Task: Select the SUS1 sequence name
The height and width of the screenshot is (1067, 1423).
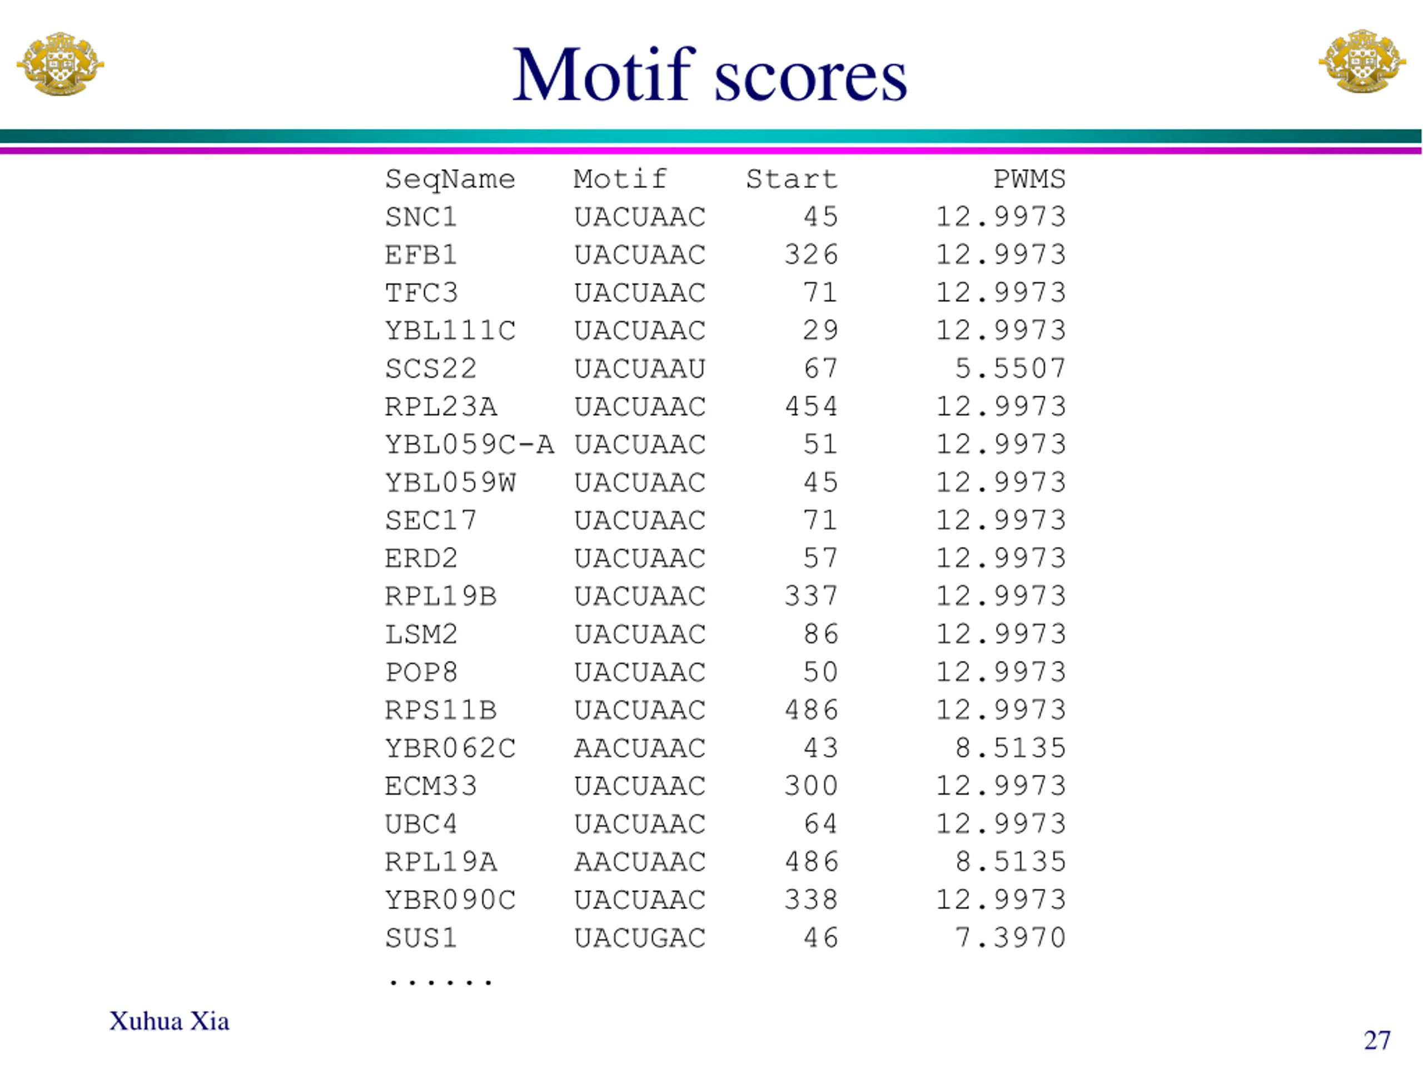Action: [421, 938]
